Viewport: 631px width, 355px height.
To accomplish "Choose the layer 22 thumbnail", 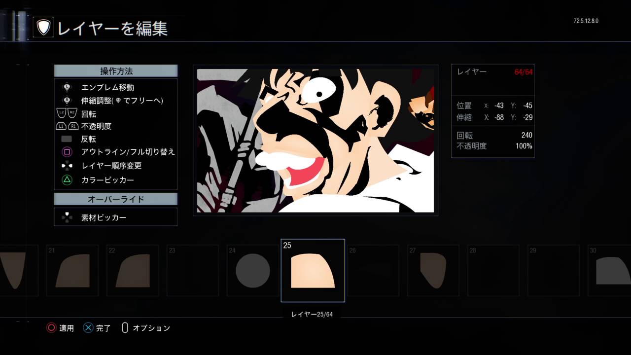I will (132, 271).
